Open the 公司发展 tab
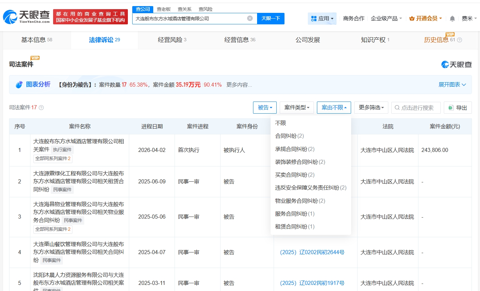Screen dimensions: 480x291 tap(307, 40)
